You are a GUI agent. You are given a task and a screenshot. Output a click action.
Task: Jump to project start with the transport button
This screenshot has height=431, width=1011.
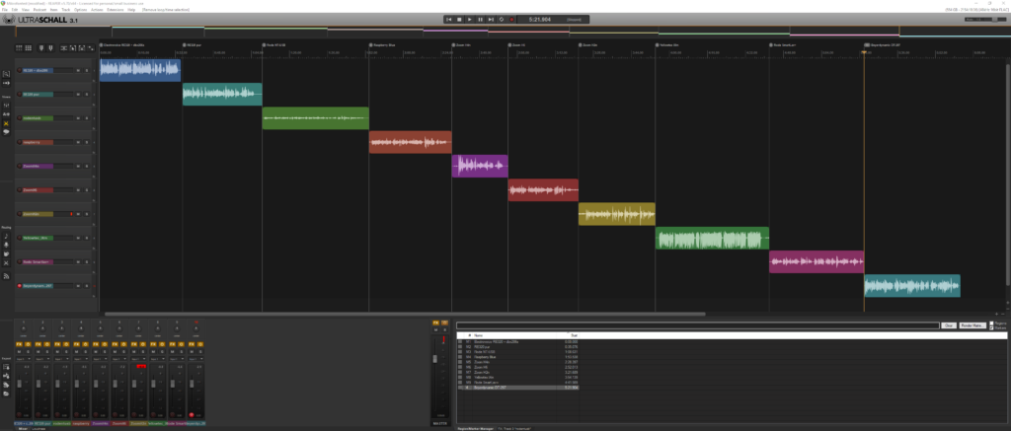[449, 20]
